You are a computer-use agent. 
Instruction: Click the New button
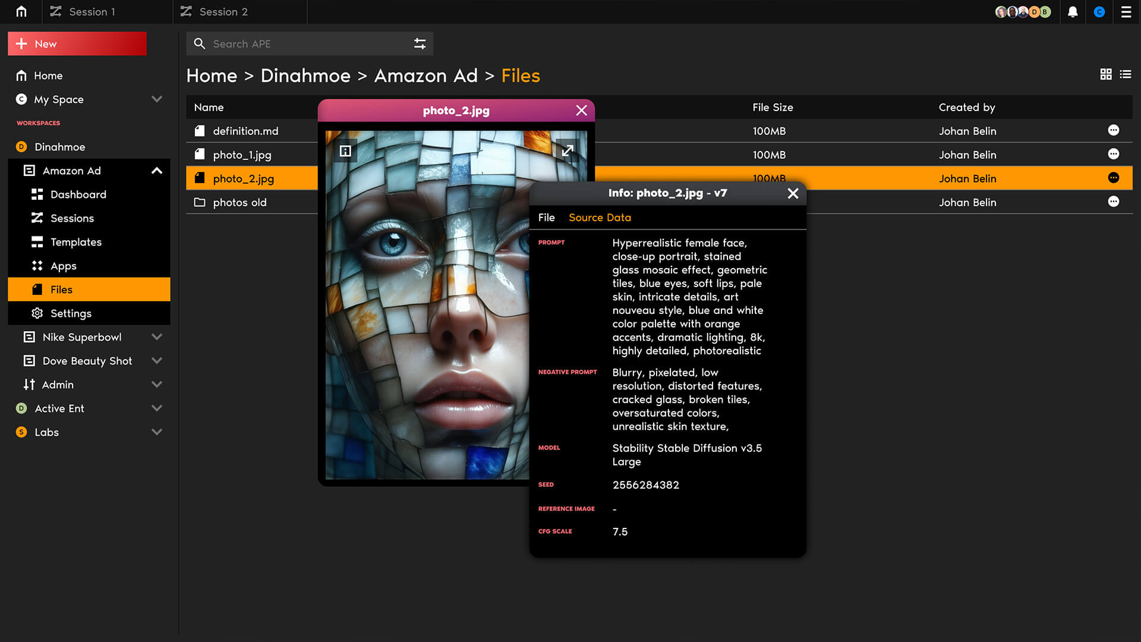77,43
